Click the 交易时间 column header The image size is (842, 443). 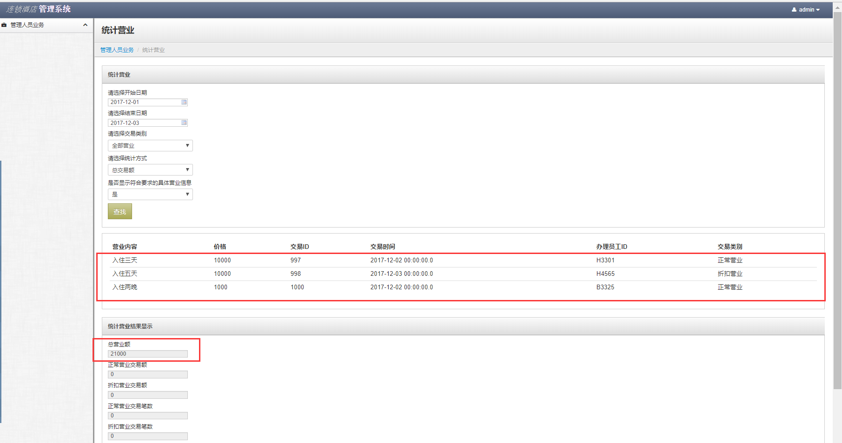tap(383, 247)
